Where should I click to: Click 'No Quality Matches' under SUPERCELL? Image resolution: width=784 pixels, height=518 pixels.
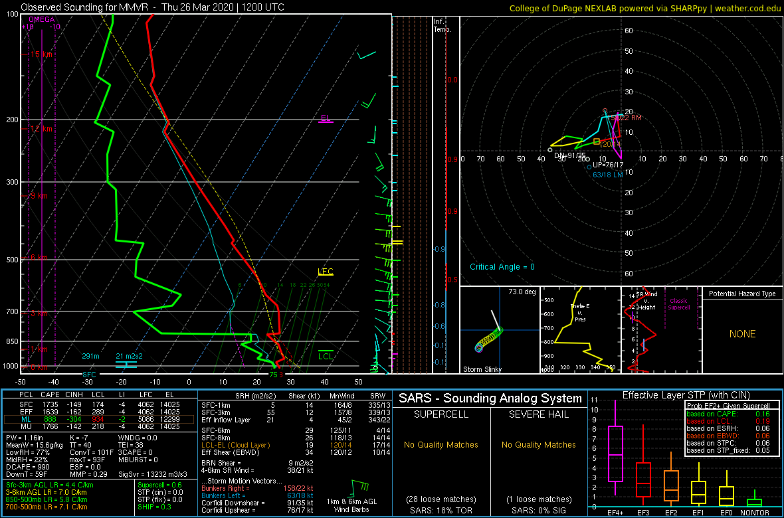coord(441,444)
